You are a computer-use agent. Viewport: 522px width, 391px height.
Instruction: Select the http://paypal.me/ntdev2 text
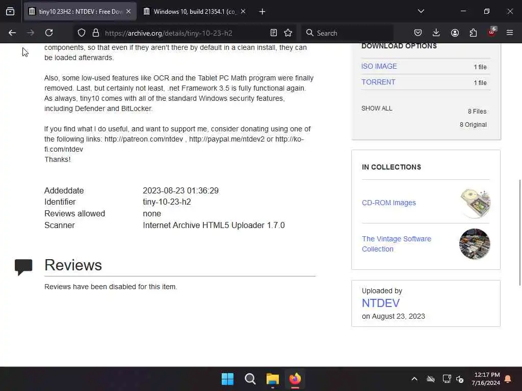pos(227,139)
